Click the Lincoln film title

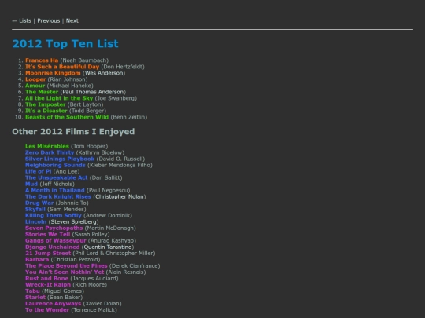[x=35, y=221]
